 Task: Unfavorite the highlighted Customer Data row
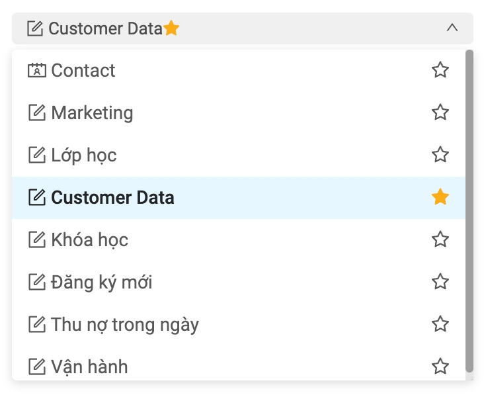tap(440, 197)
